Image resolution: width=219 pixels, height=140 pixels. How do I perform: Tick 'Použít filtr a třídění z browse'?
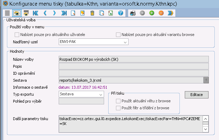pyautogui.click(x=118, y=108)
